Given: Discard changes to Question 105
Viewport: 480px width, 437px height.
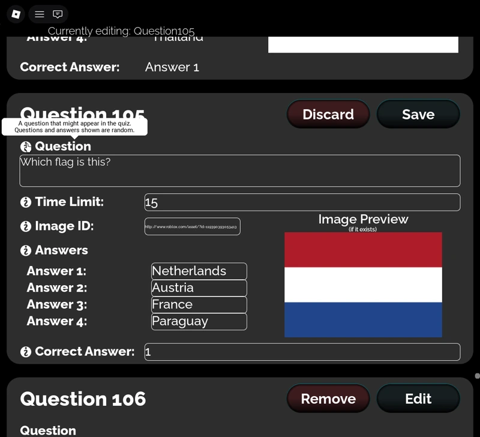Looking at the screenshot, I should 328,114.
